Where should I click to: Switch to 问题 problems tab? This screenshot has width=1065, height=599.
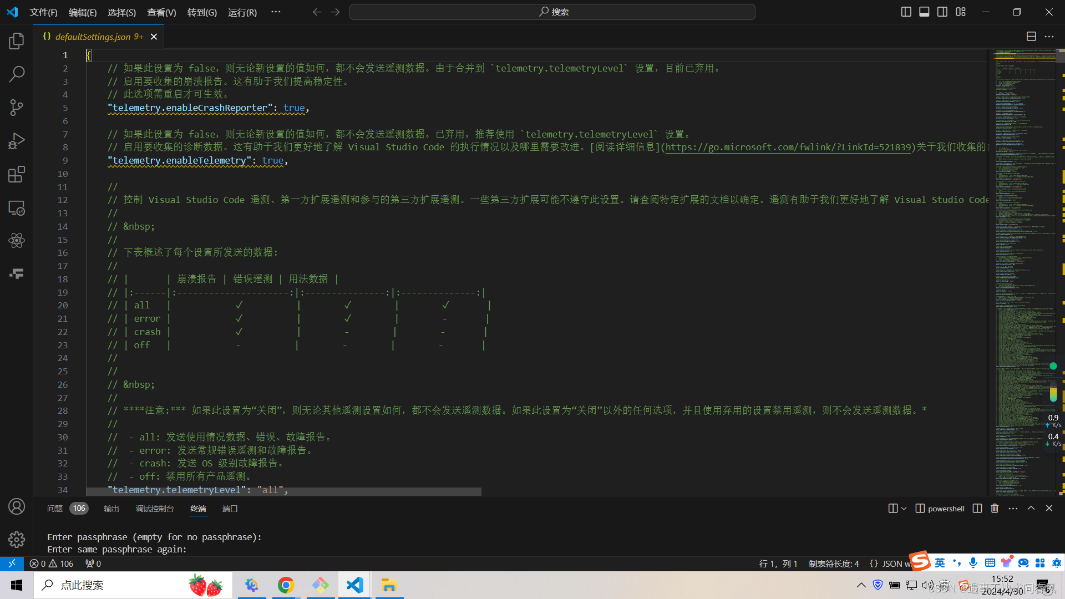tap(67, 509)
